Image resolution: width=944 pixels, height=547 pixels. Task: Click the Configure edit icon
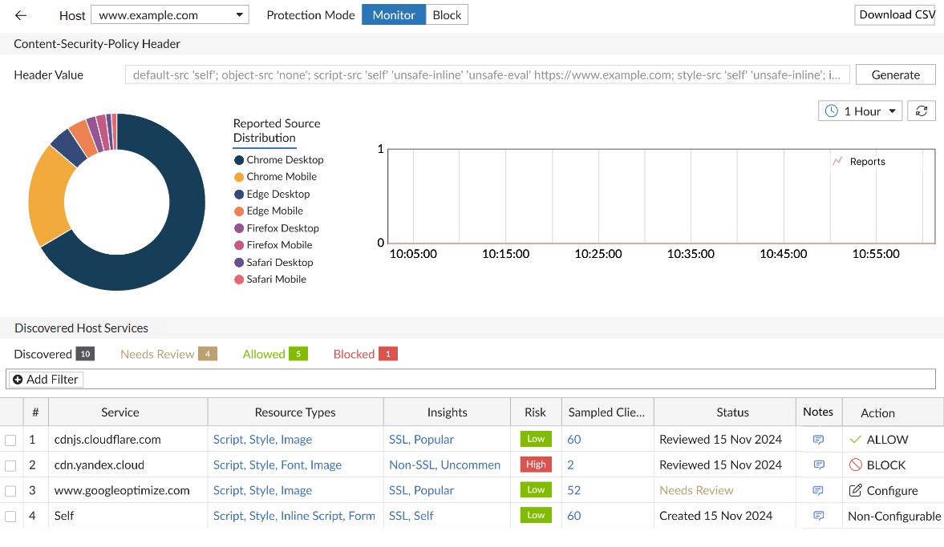(855, 490)
